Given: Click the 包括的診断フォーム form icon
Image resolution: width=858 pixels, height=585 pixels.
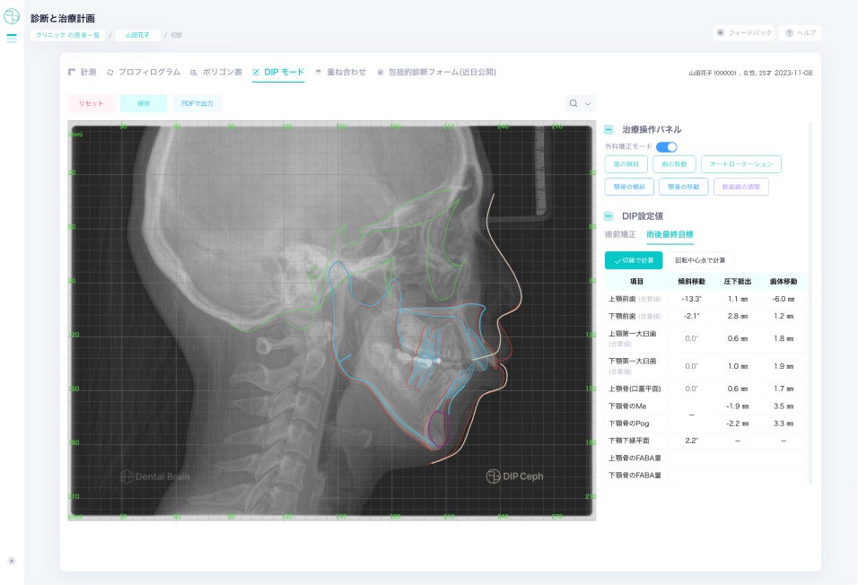Looking at the screenshot, I should (x=381, y=73).
